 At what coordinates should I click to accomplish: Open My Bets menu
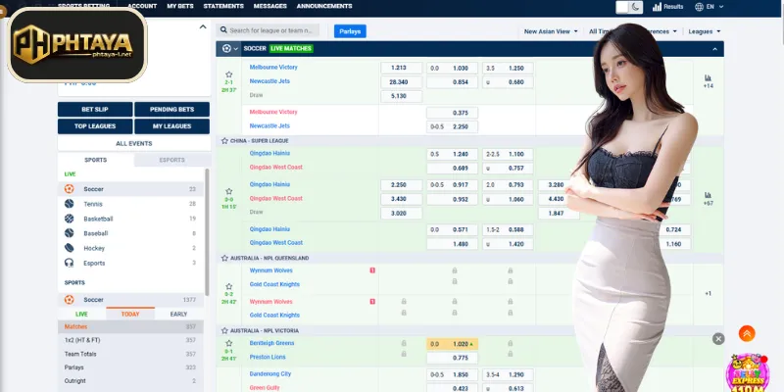180,6
